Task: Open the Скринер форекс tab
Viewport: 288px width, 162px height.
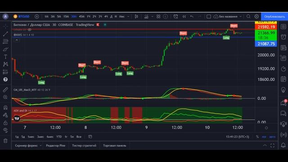Action: pyautogui.click(x=27, y=145)
